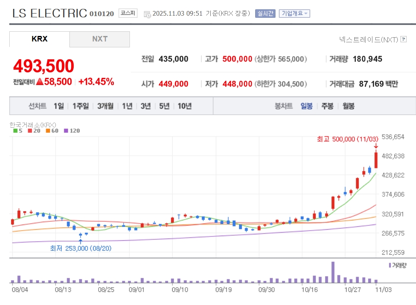Screen dimensions: 416x305
Task: Click the percent change +13.45%
Action: [x=96, y=82]
